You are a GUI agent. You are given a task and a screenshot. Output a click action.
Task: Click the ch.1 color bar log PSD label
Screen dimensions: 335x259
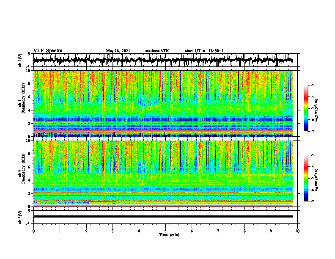[317, 110]
